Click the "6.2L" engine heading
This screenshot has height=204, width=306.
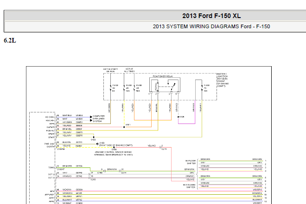10,41
